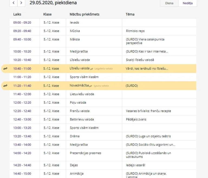Click topic Pēdējais zvans
The image size is (208, 178).
tap(136, 119)
